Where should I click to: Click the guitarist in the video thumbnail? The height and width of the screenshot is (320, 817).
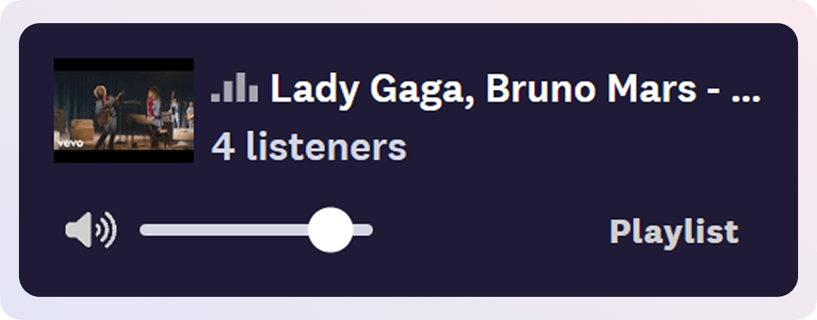pos(106,116)
